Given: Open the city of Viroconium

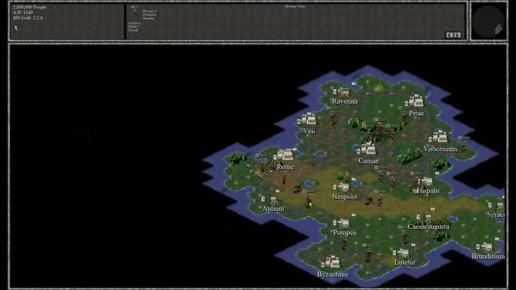Looking at the screenshot, I should [x=441, y=137].
